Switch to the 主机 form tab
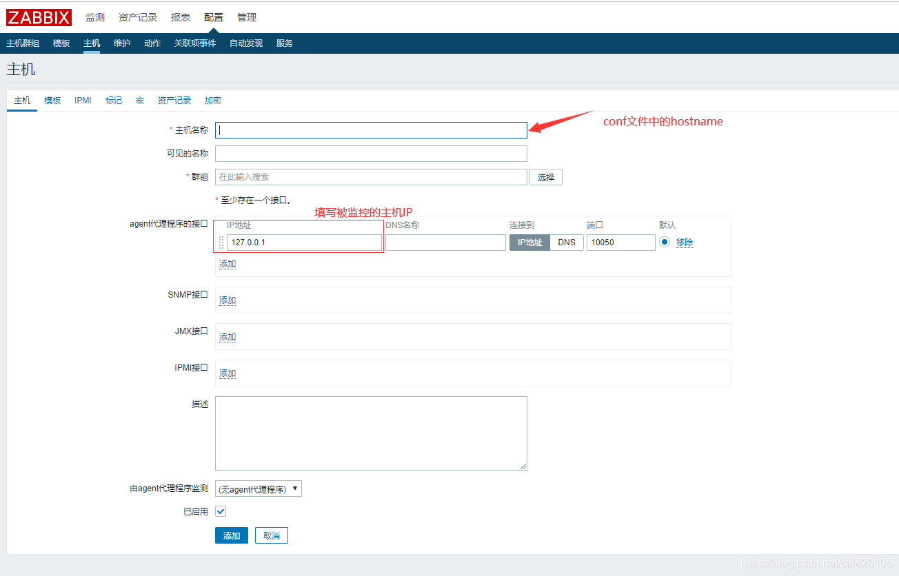This screenshot has height=576, width=899. coord(22,101)
